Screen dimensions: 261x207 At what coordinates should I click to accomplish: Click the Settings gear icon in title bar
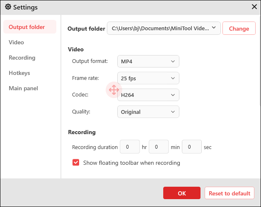click(x=8, y=7)
